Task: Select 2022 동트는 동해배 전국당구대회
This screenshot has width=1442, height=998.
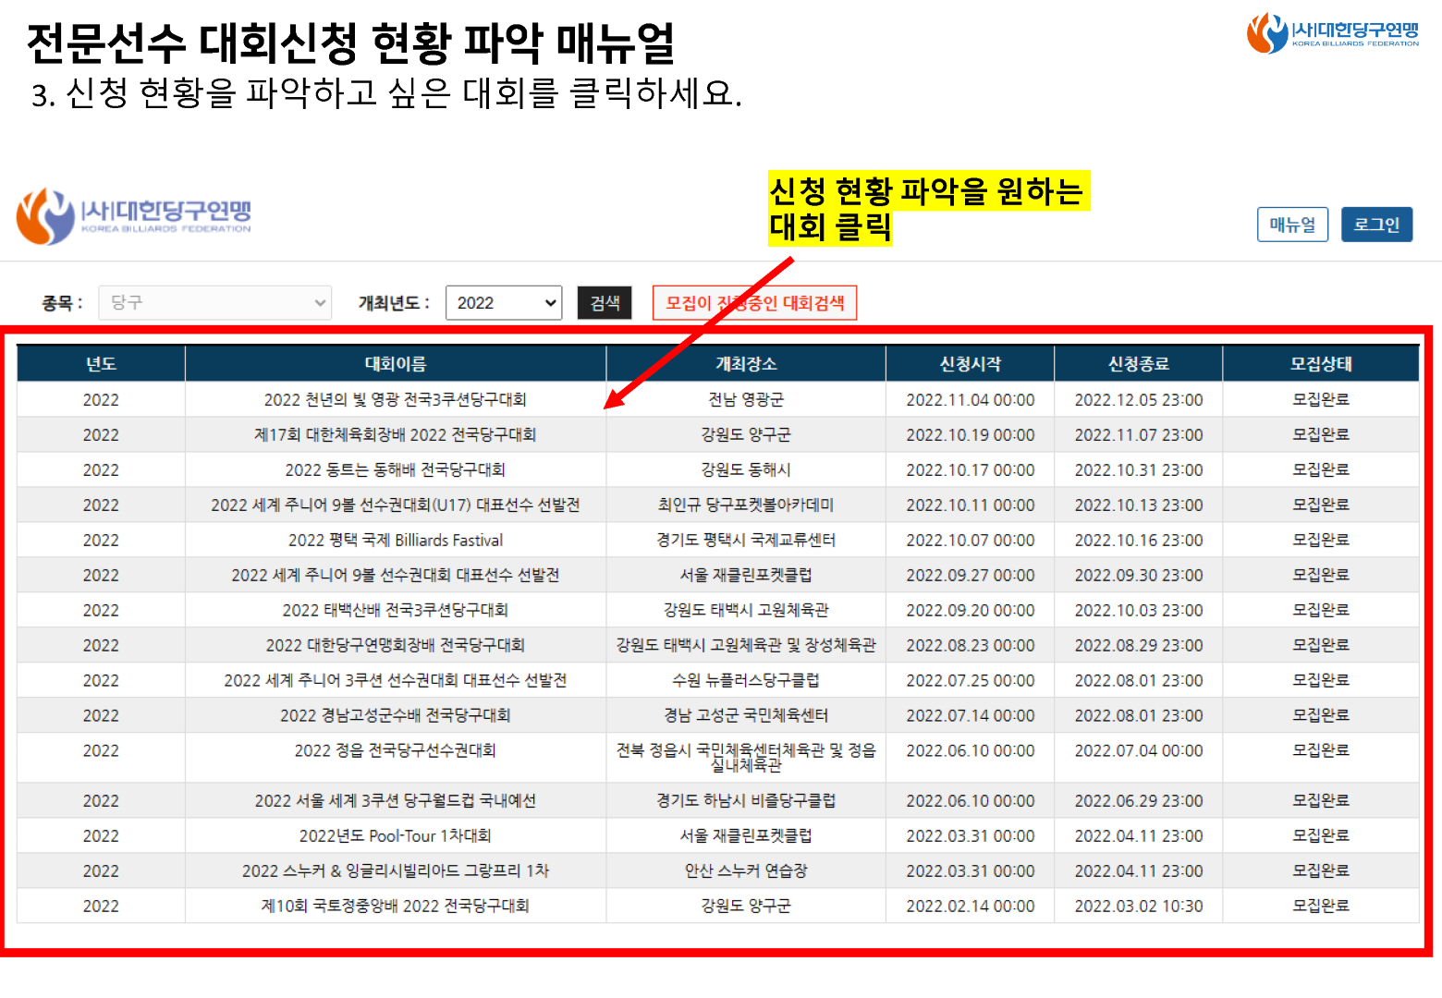Action: (396, 469)
